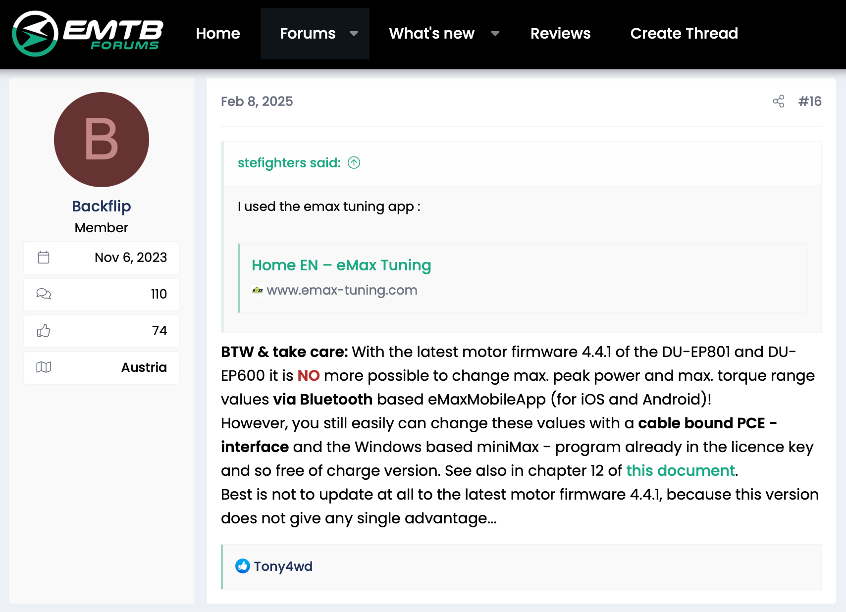This screenshot has width=846, height=612.
Task: Jump to original quoted post arrow icon
Action: (x=354, y=162)
